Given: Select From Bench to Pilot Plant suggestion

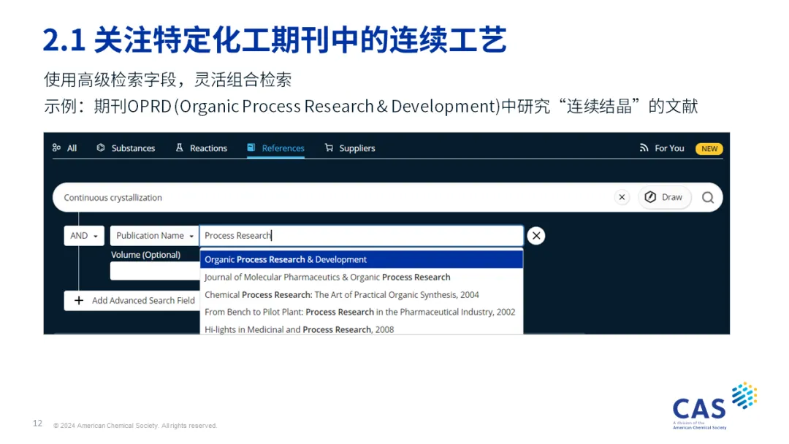Looking at the screenshot, I should 362,312.
